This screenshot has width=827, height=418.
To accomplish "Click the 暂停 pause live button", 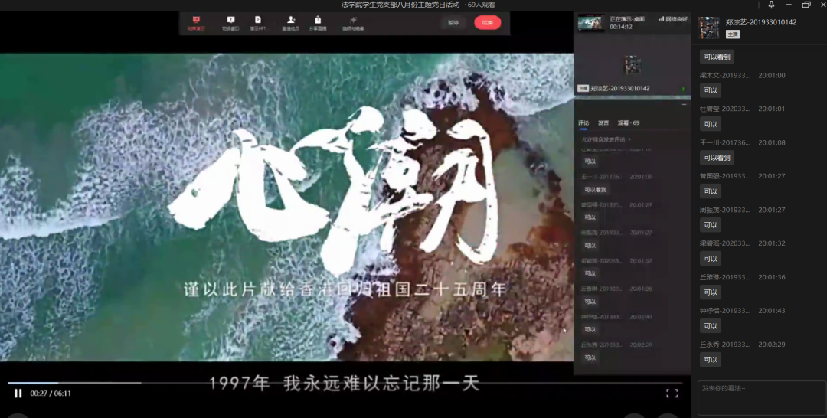I will [453, 23].
